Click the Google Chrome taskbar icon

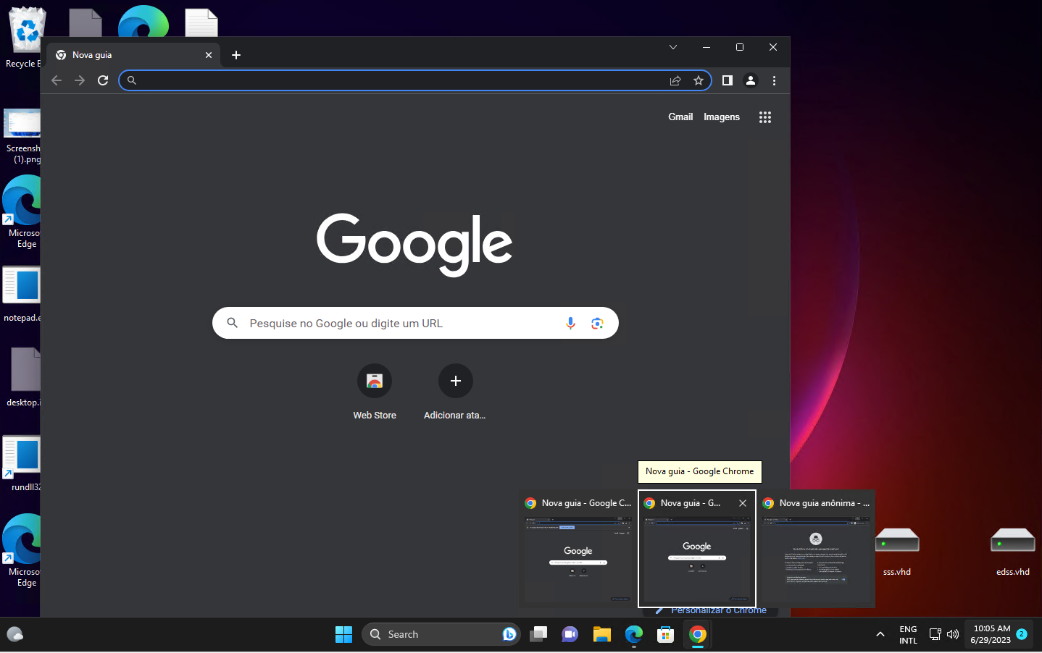(698, 635)
